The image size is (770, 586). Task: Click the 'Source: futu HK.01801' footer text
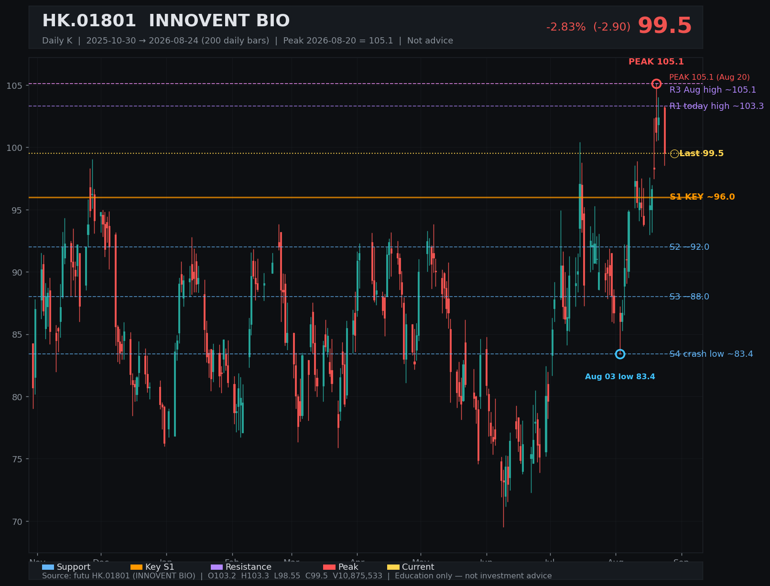click(x=119, y=576)
